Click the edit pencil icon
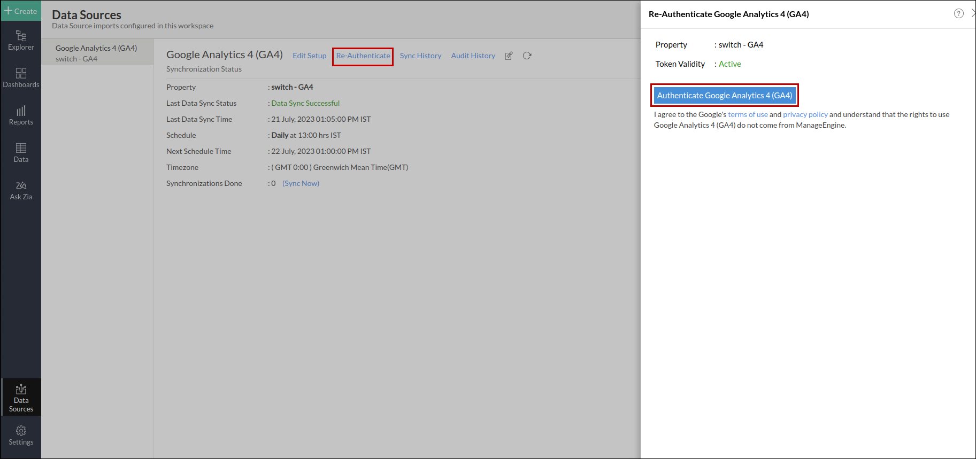 509,56
